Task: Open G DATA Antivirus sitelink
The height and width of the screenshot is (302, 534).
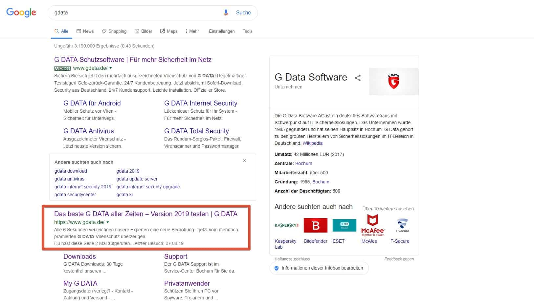Action: 89,131
